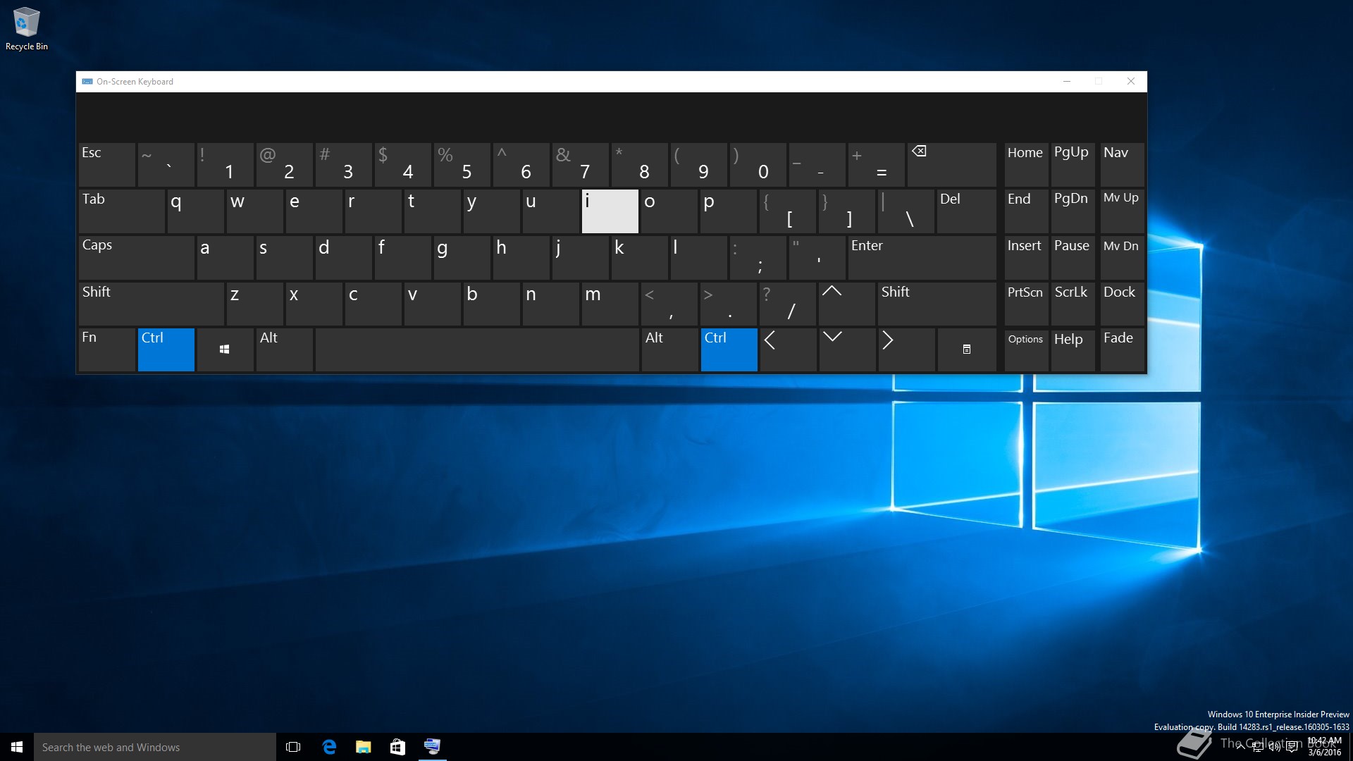
Task: Tap the Pause key
Action: click(x=1073, y=258)
